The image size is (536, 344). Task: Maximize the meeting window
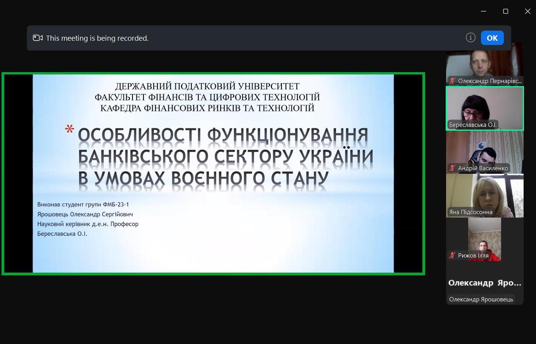click(505, 11)
